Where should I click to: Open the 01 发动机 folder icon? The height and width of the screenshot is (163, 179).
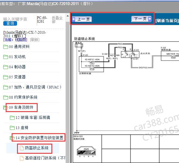point(6,57)
